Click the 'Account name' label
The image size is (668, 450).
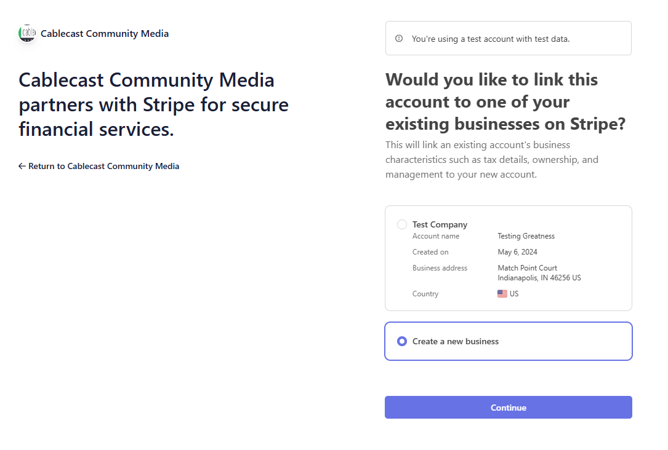click(436, 236)
